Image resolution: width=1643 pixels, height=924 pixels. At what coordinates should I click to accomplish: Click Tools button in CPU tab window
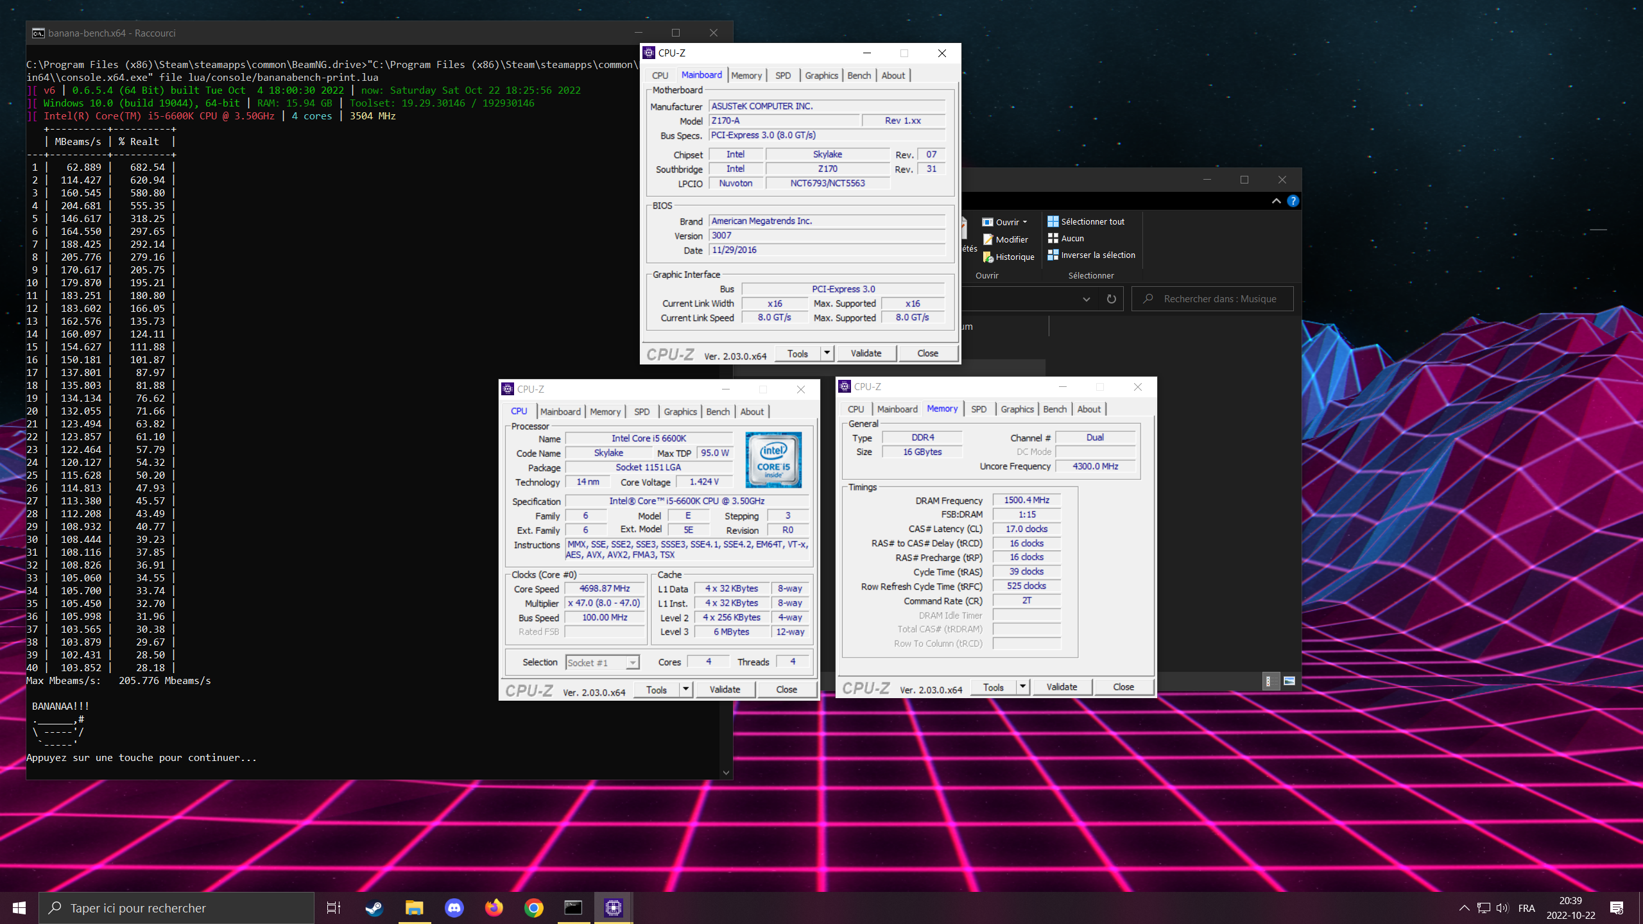click(x=657, y=690)
